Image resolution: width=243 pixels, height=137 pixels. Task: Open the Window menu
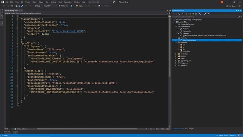(77, 2)
